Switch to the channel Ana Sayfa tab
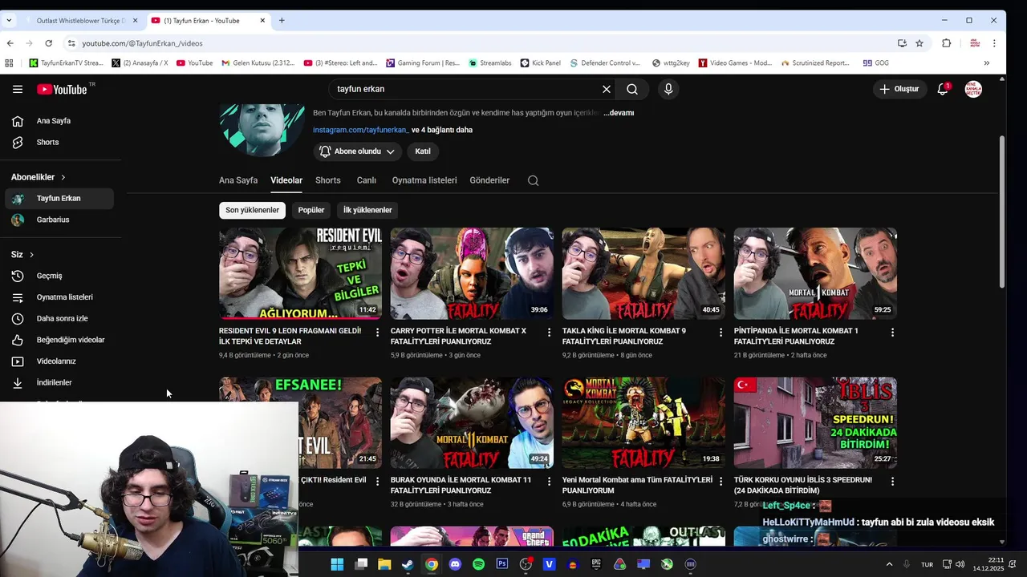 (x=238, y=180)
